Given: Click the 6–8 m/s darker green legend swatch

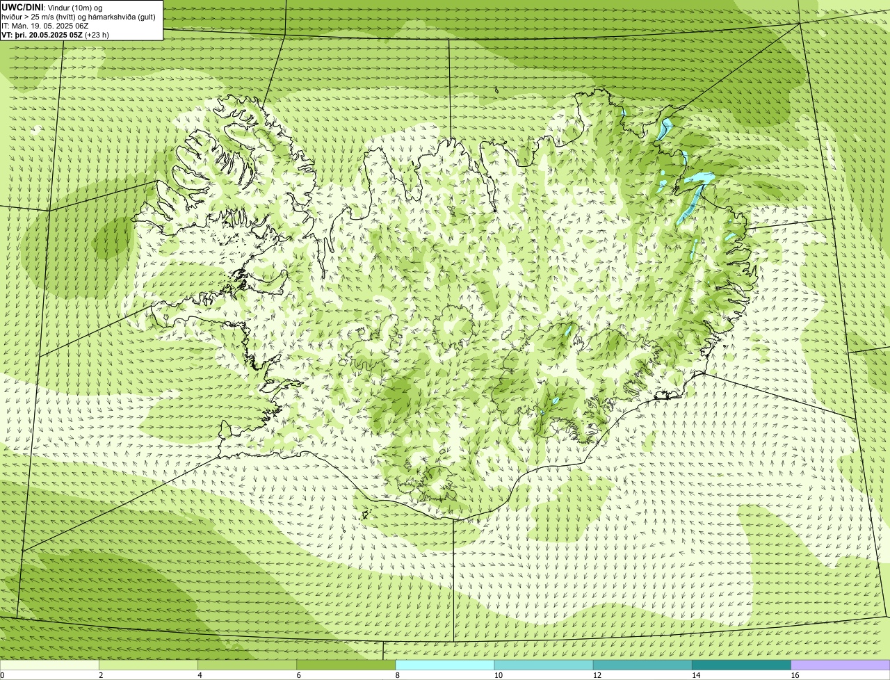Looking at the screenshot, I should tap(346, 665).
